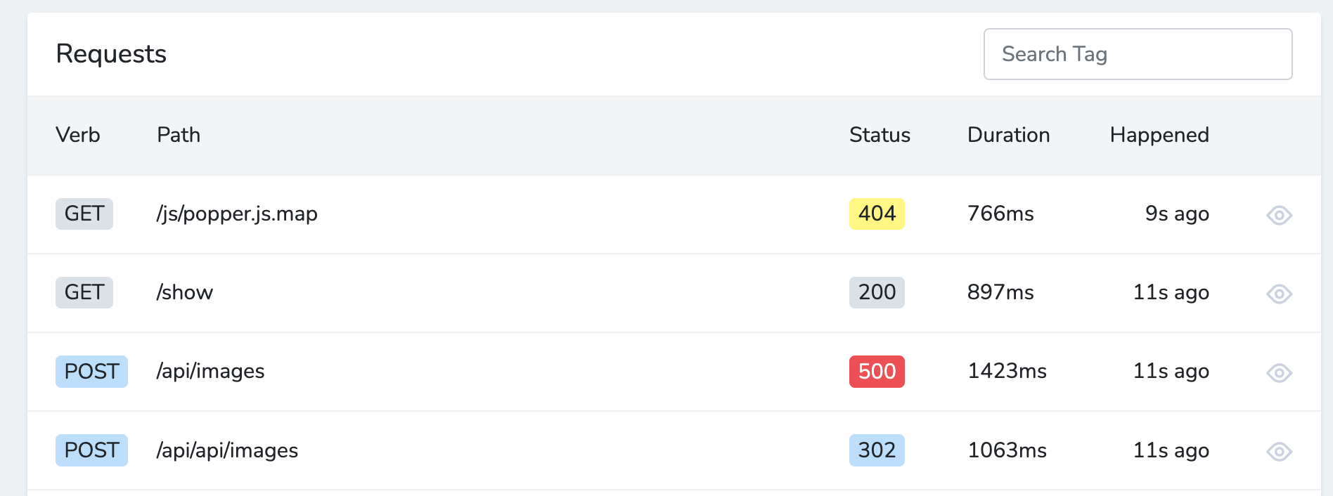
Task: Select the /show path entry
Action: tap(185, 292)
